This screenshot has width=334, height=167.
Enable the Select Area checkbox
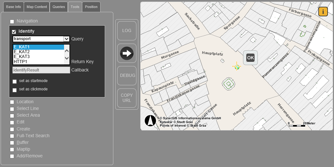[12, 116]
